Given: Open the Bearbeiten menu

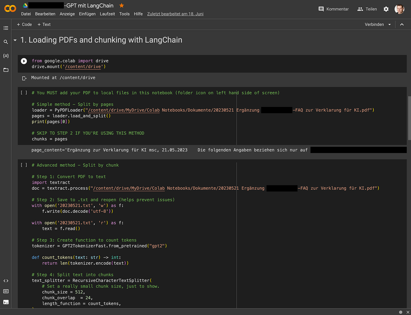Looking at the screenshot, I should 45,14.
